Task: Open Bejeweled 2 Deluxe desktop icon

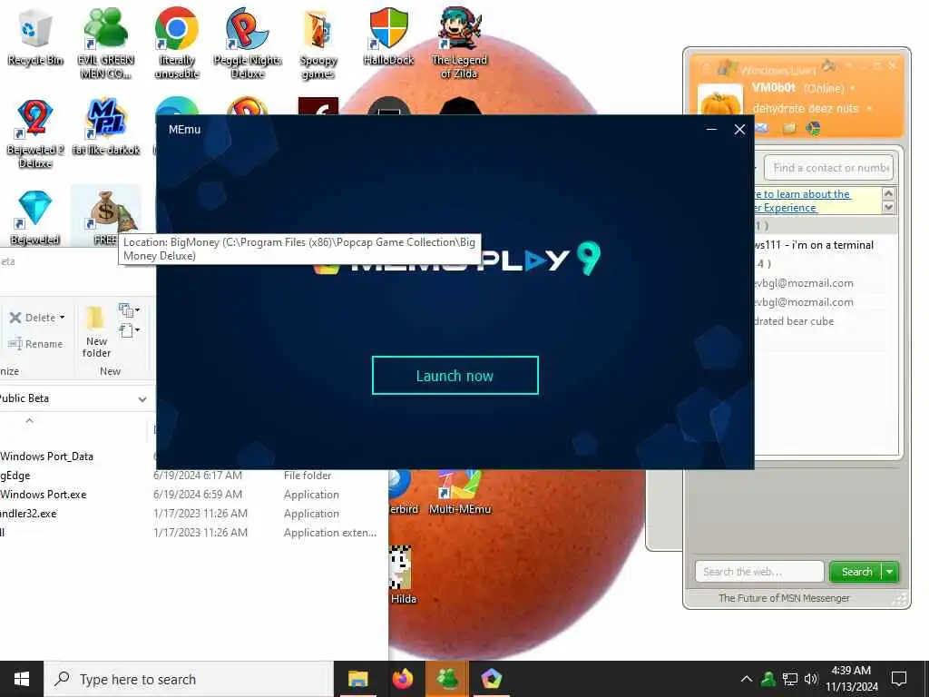Action: (34, 134)
